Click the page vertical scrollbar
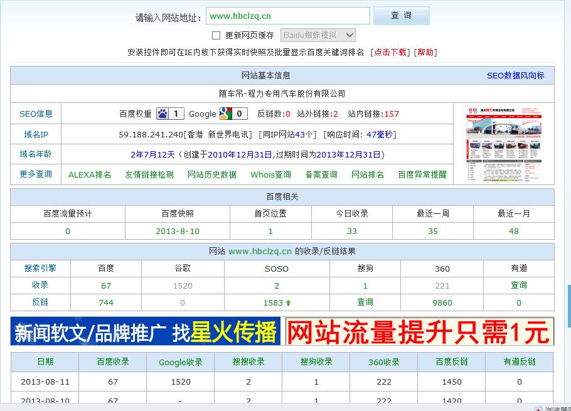571x411 pixels. click(568, 306)
